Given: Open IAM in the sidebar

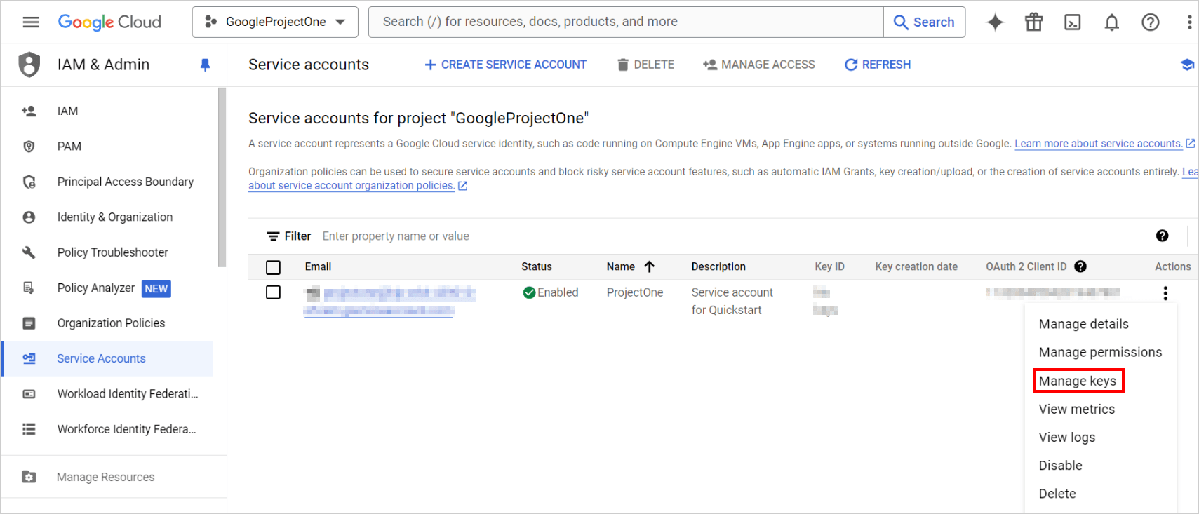Looking at the screenshot, I should 67,111.
